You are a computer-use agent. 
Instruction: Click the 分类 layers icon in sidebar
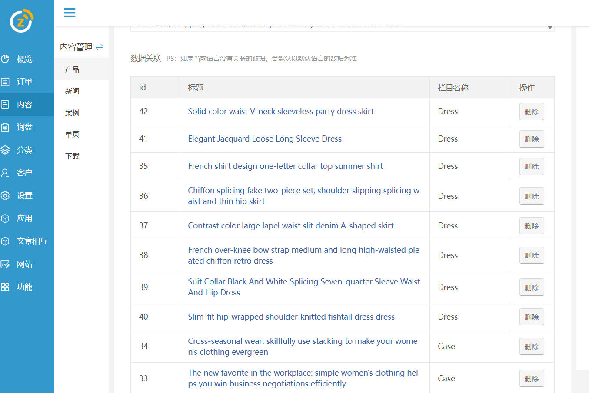pos(5,150)
